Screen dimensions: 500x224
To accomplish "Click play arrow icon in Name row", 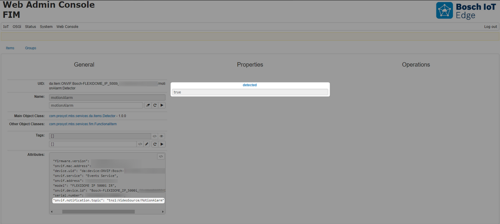I will coord(162,105).
